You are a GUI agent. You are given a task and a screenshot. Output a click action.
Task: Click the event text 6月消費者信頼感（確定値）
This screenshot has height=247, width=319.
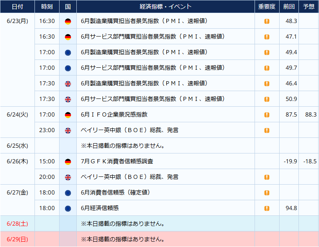click(x=115, y=192)
